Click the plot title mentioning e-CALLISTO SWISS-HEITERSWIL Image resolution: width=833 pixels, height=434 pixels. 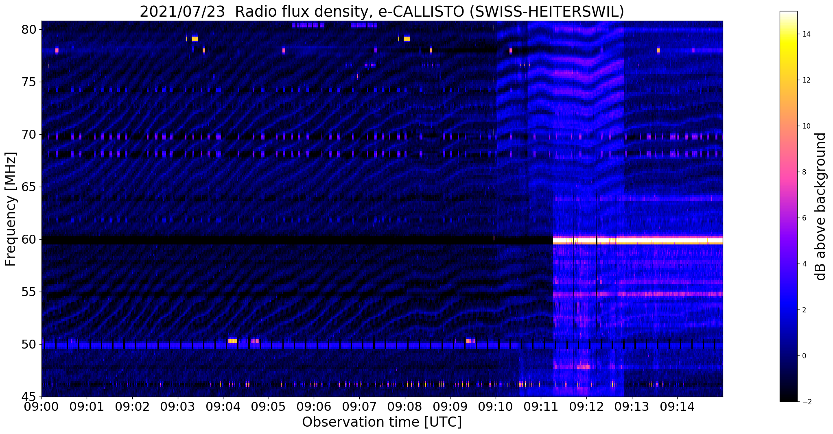point(382,11)
